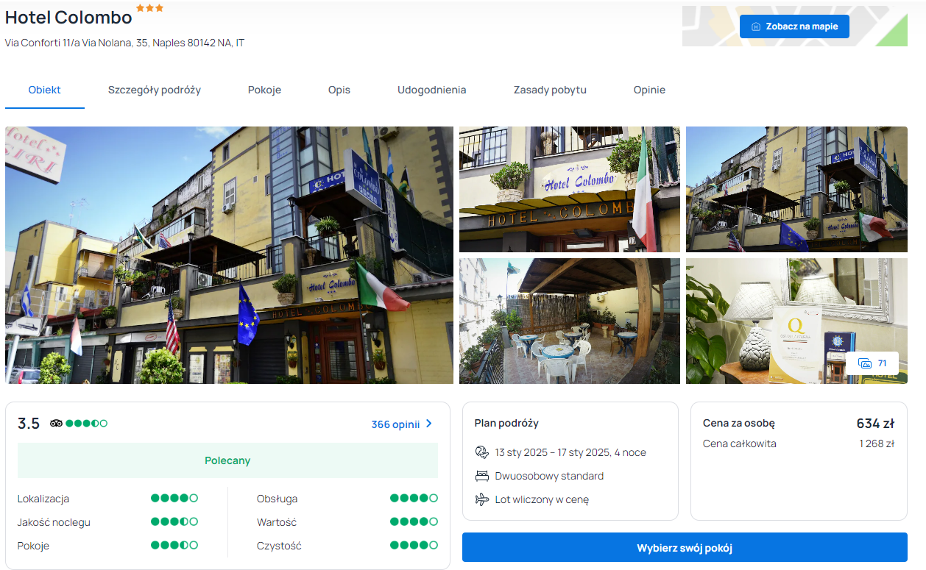The width and height of the screenshot is (926, 570).
Task: Click the airplane icon beside Lot wliczony
Action: point(482,499)
